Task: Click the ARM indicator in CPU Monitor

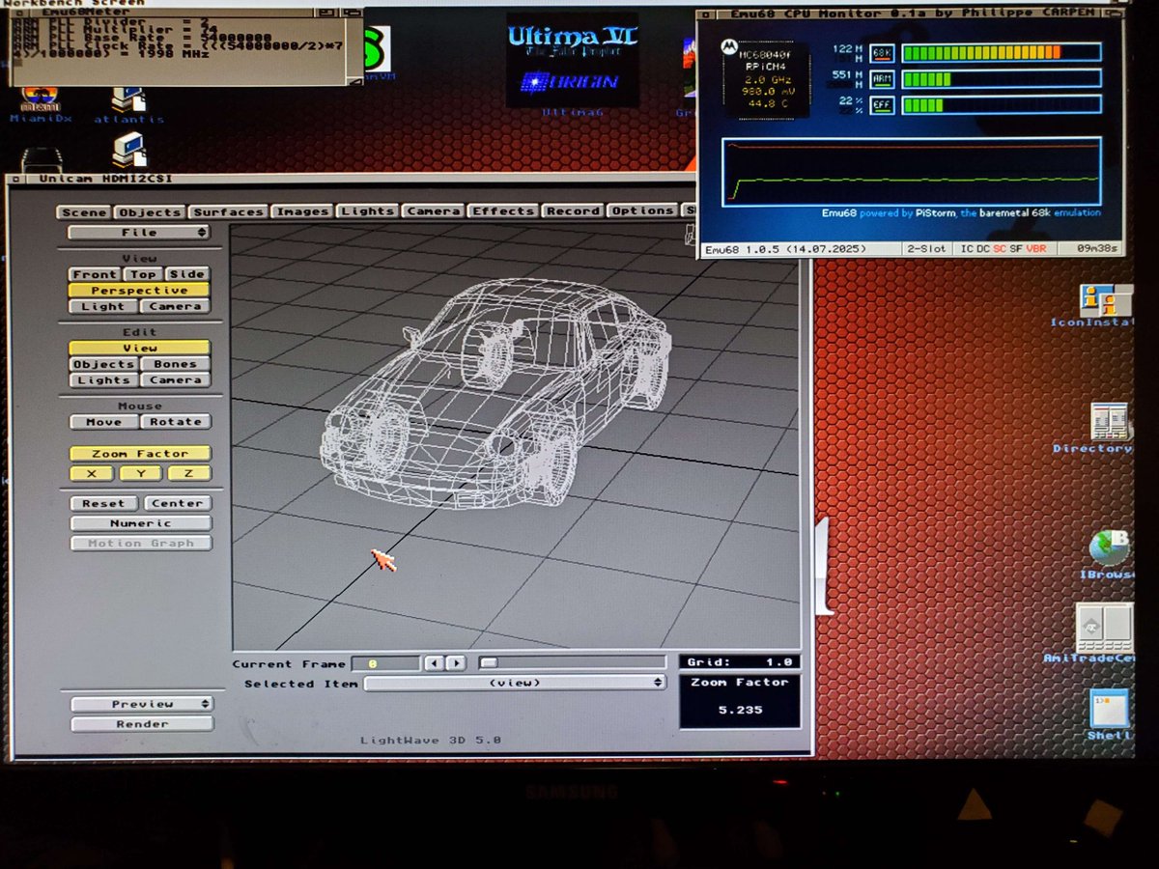Action: [882, 78]
